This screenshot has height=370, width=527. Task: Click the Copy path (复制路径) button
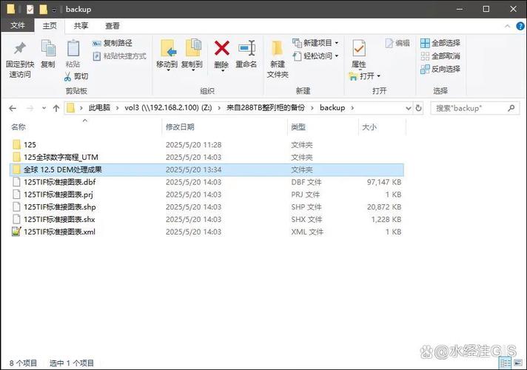(x=113, y=43)
